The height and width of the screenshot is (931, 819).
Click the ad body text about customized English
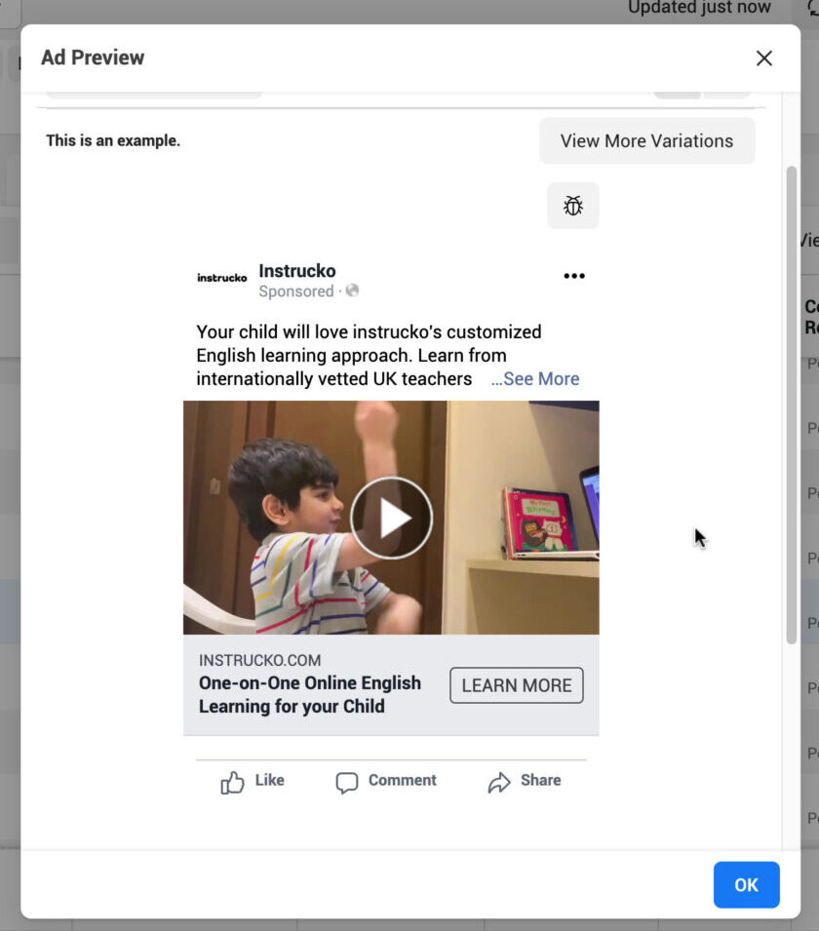tap(369, 355)
